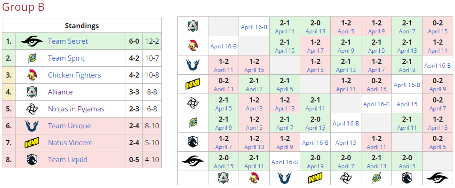Click the Chicken Fighters logo in standings
Screen dimensions: 455x188
tap(32, 75)
